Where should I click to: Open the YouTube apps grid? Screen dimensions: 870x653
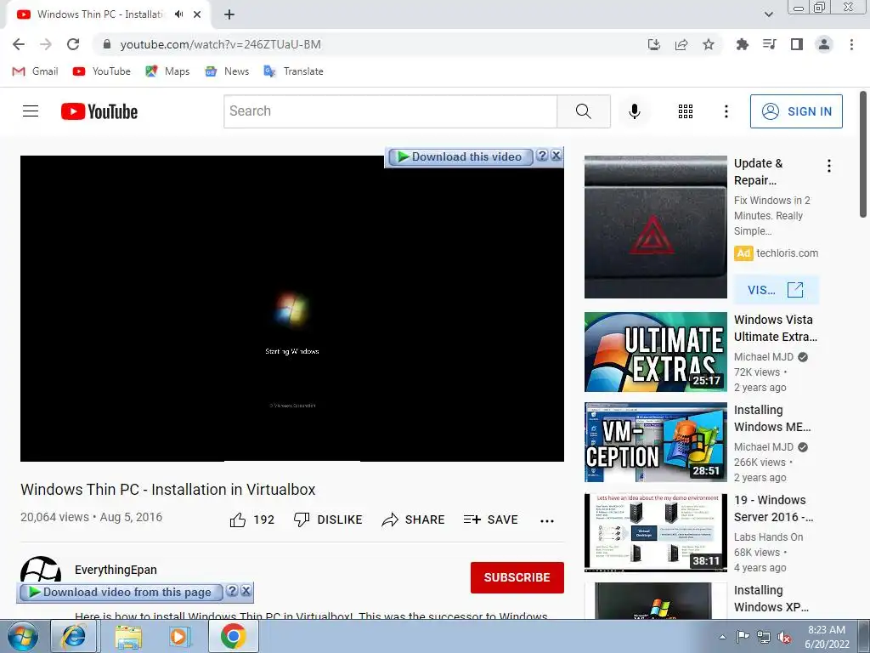686,111
